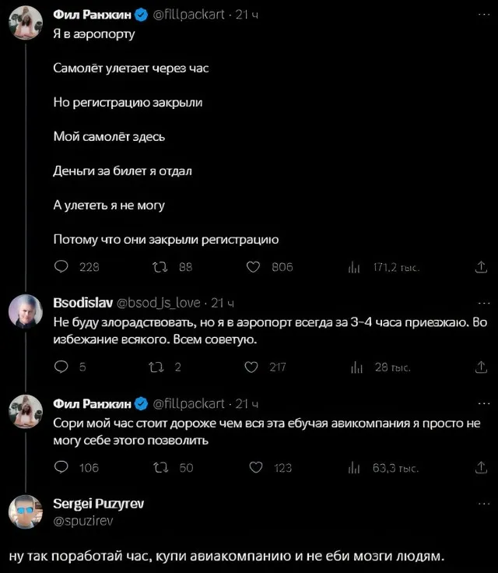
Task: Click Sergei Puzyrev's profile avatar
Action: click(x=25, y=511)
